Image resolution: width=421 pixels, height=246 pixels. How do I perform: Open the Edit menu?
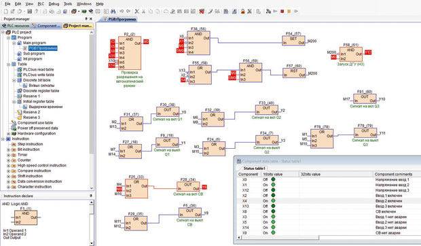tap(18, 4)
